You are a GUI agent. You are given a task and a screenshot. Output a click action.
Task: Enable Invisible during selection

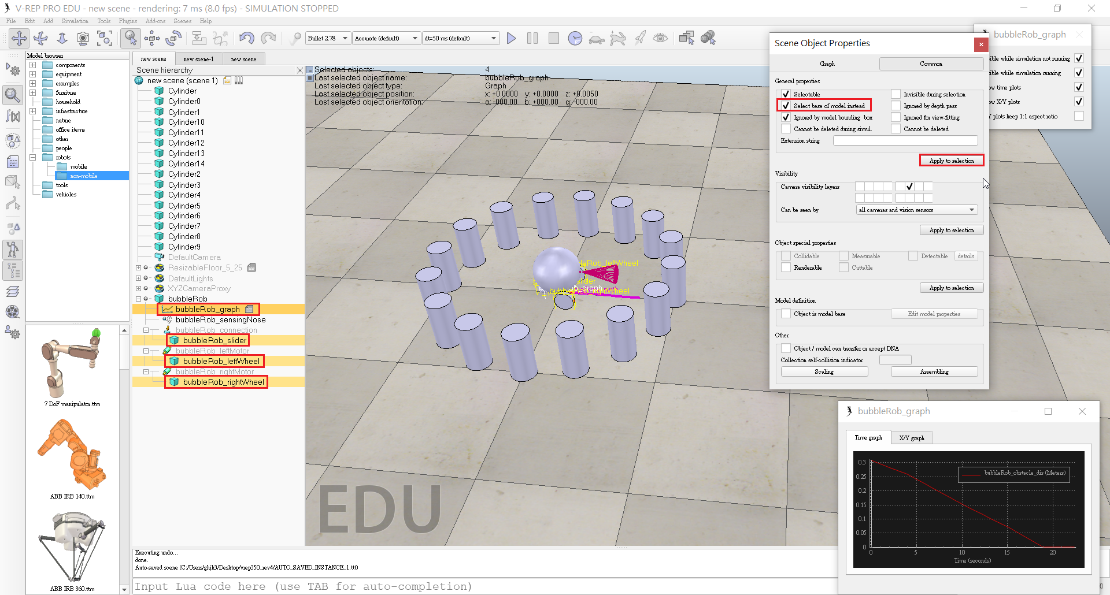coord(896,94)
